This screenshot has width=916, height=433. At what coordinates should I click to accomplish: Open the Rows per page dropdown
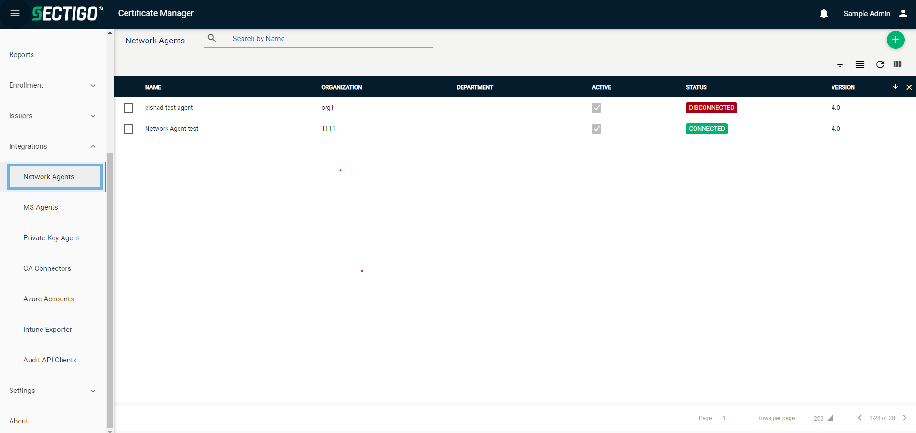point(824,418)
